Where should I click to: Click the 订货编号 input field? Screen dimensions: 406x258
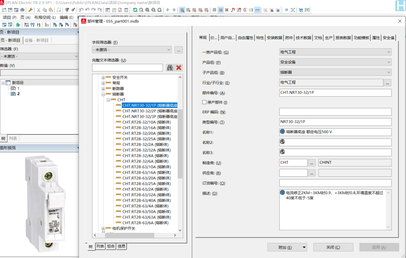tap(335, 183)
